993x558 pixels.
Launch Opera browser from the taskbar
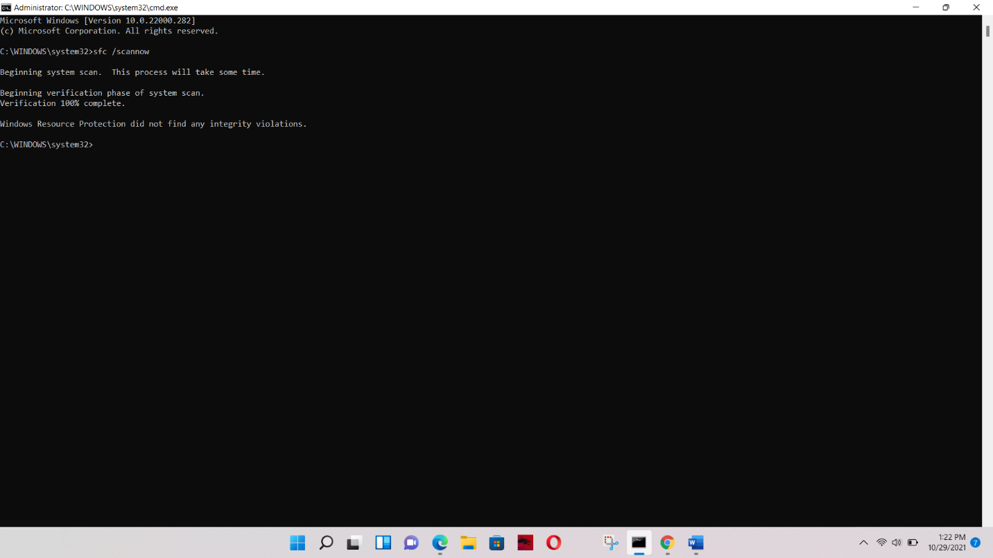[x=553, y=543]
